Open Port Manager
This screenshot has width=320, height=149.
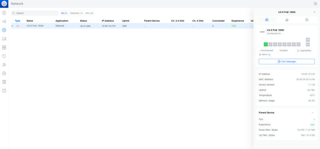pos(287,62)
